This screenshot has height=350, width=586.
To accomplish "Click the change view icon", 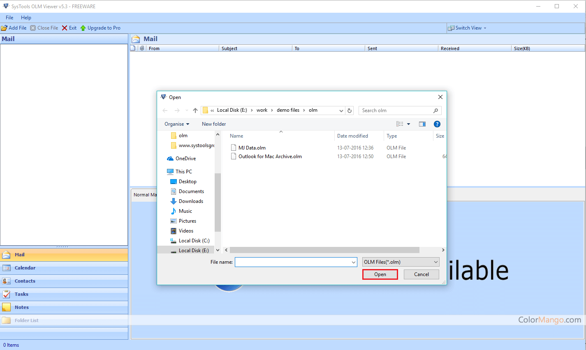I will tap(400, 124).
